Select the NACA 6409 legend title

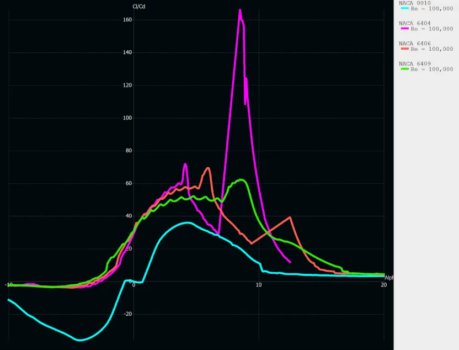click(x=415, y=63)
